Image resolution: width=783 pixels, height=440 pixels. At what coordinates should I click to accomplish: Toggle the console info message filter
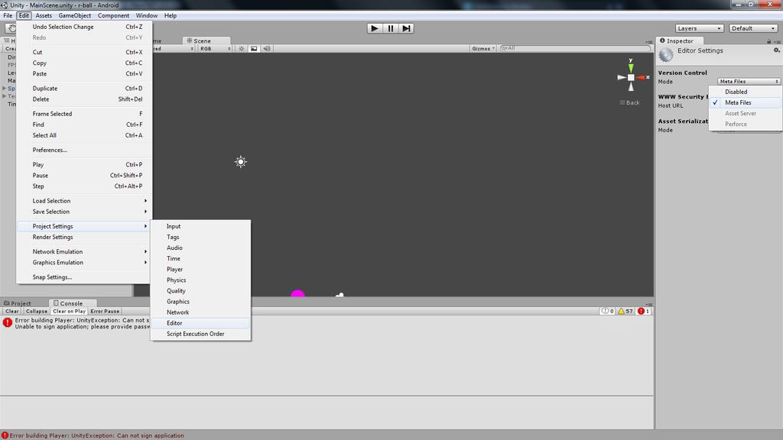pos(608,312)
